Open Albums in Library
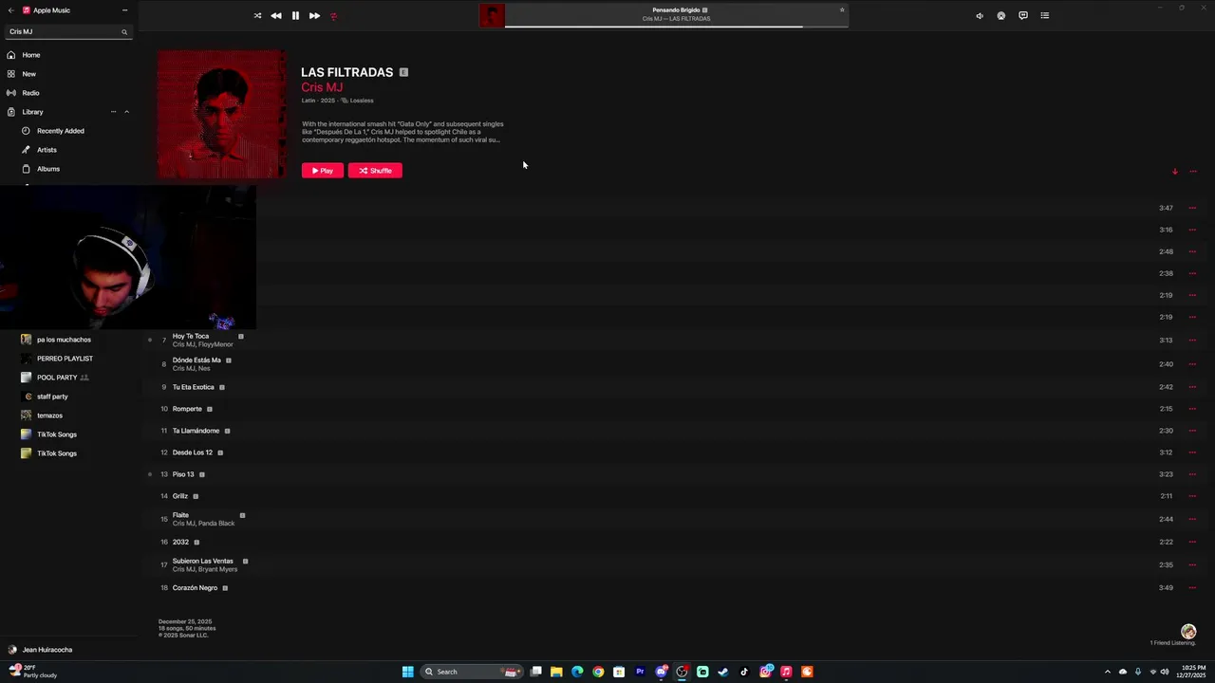Image resolution: width=1215 pixels, height=683 pixels. 48,169
